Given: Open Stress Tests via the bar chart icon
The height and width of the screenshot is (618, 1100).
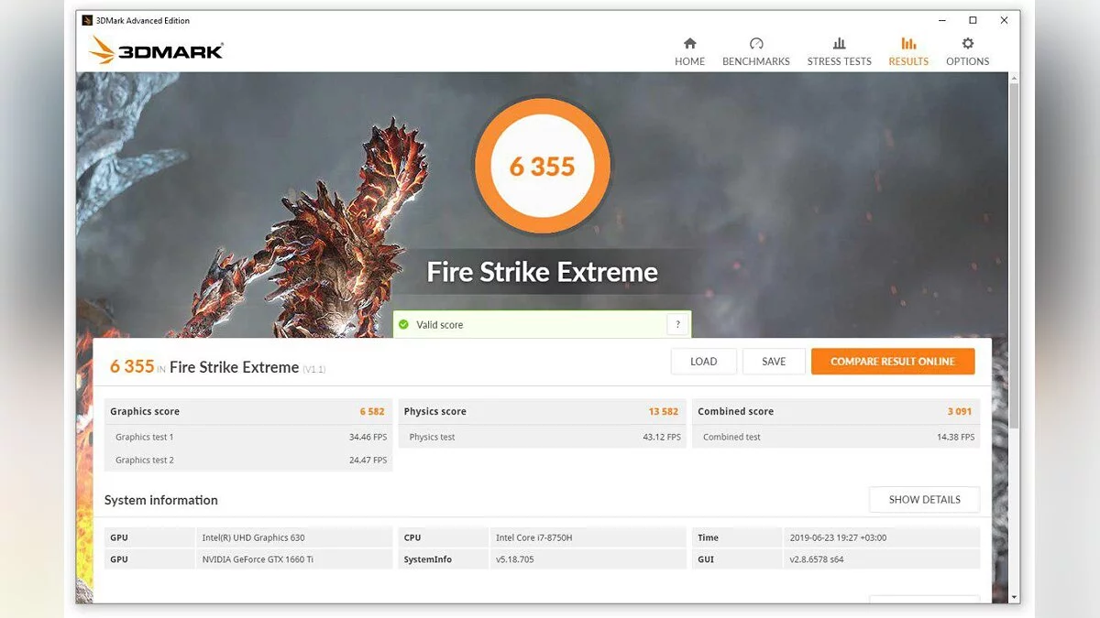Looking at the screenshot, I should click(839, 43).
